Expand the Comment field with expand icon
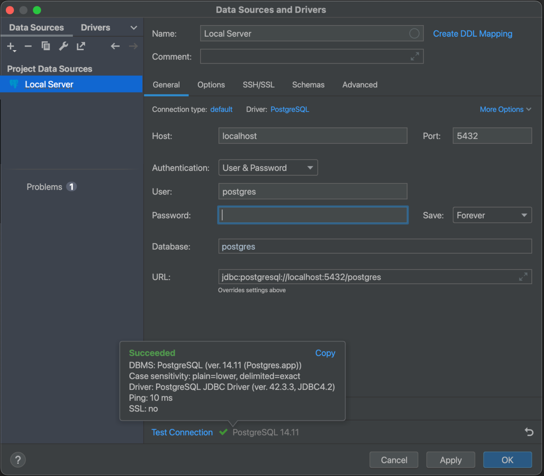 click(x=415, y=56)
